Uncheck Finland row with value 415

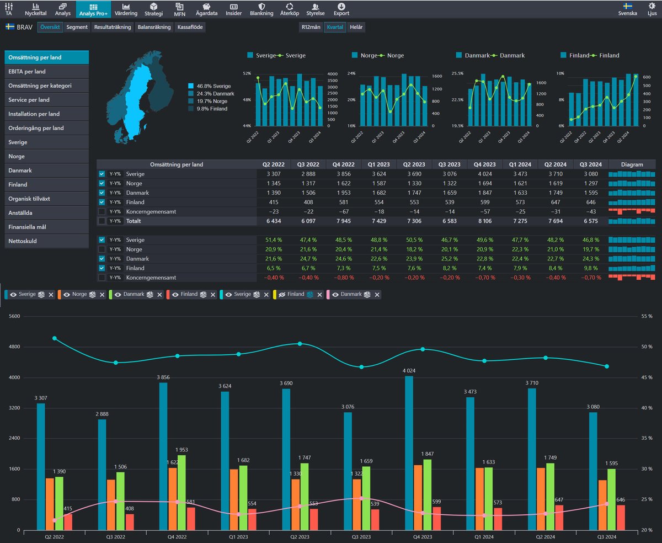(x=102, y=203)
